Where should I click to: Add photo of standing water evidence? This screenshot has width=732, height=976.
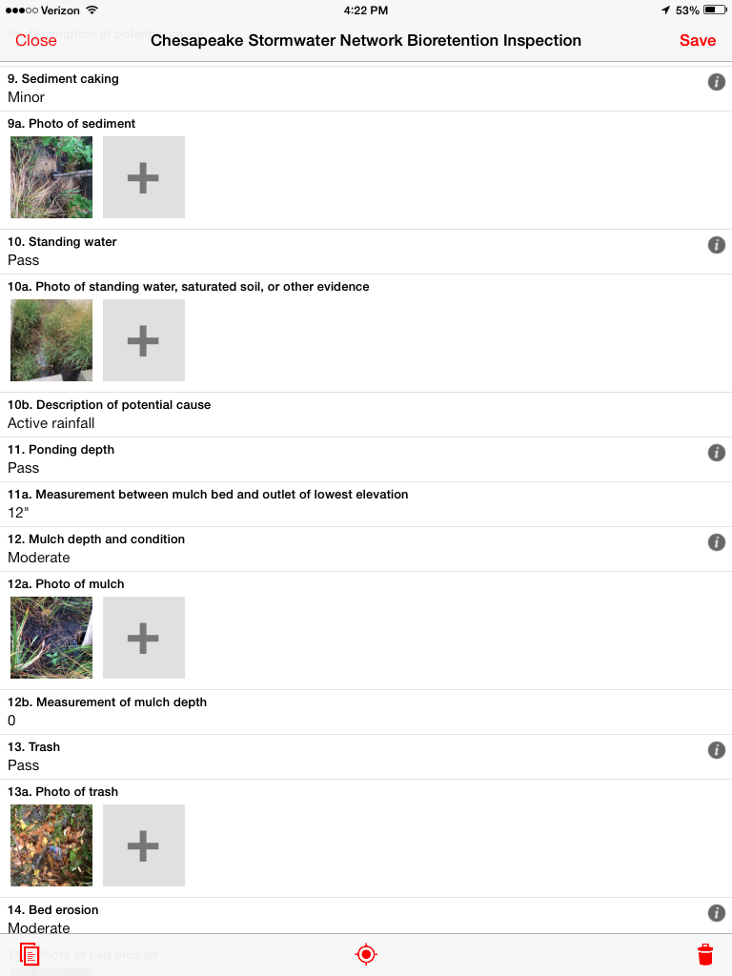pyautogui.click(x=143, y=340)
